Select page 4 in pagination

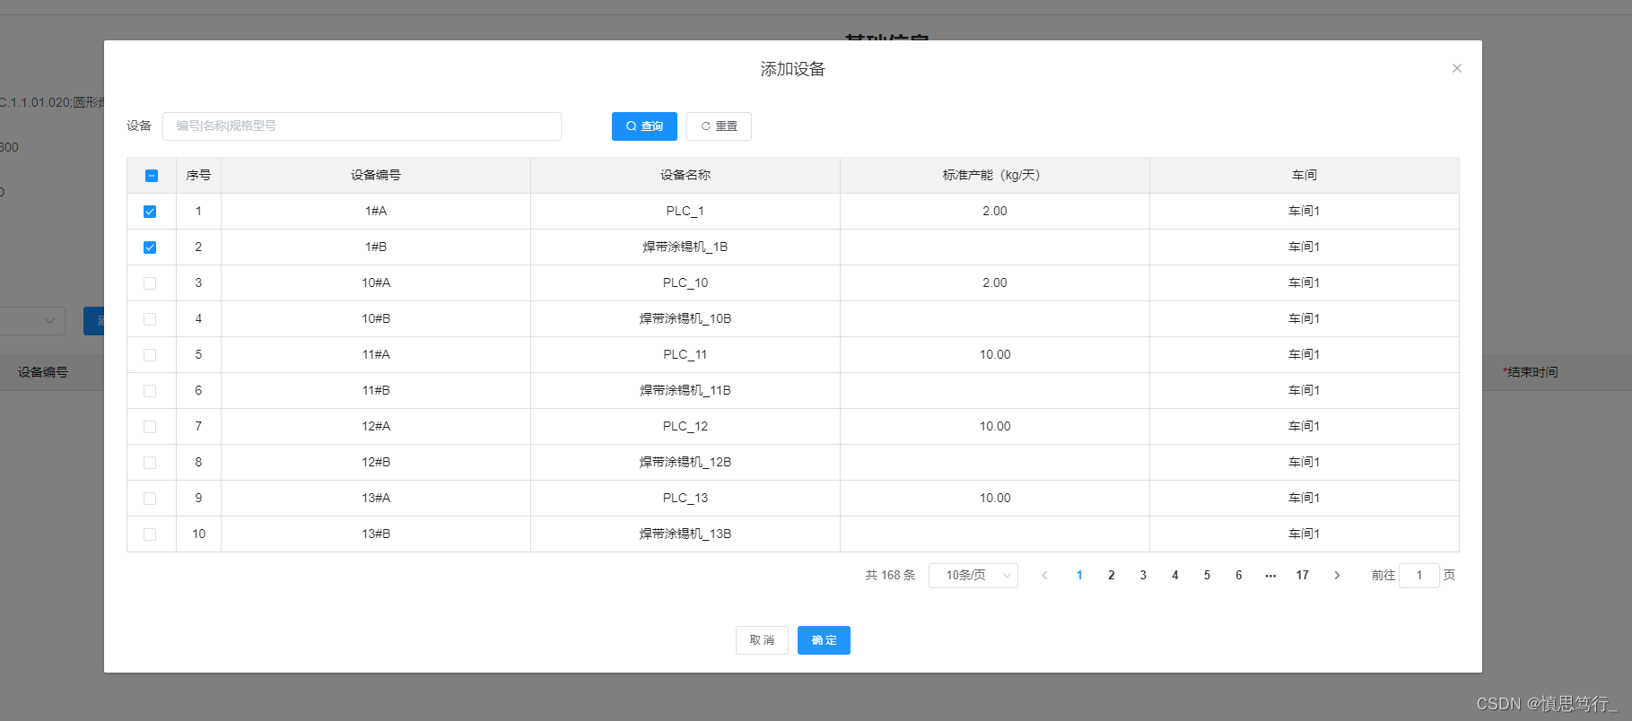[x=1175, y=576]
